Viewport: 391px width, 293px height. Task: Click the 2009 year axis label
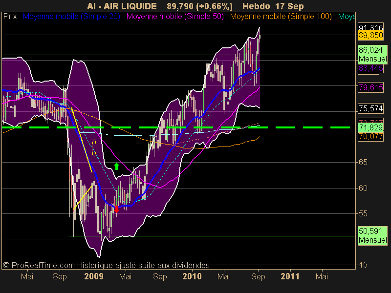pyautogui.click(x=94, y=276)
